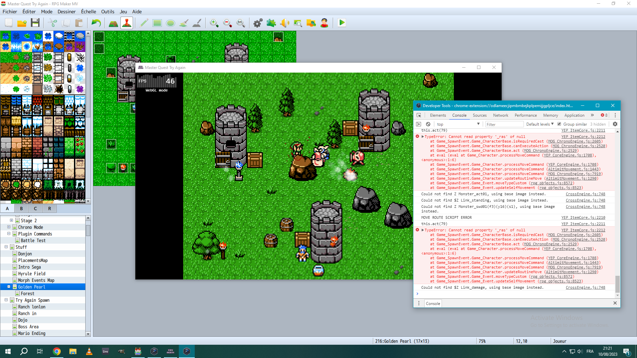Screen dimensions: 637x358
Task: Open the Resource Manager icon
Action: pos(311,23)
